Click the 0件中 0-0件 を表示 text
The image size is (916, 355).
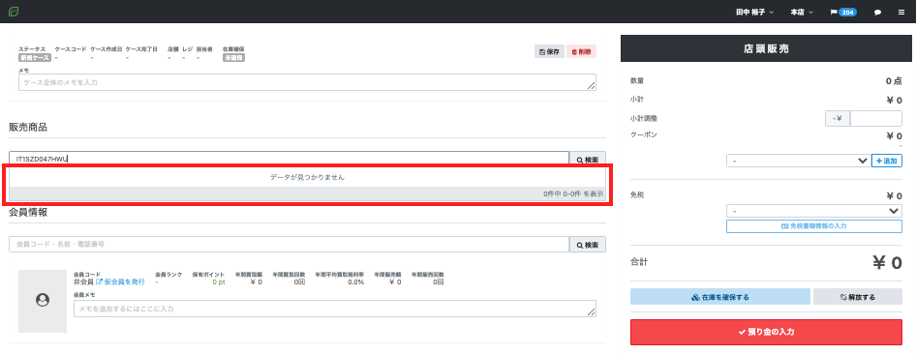click(x=573, y=193)
